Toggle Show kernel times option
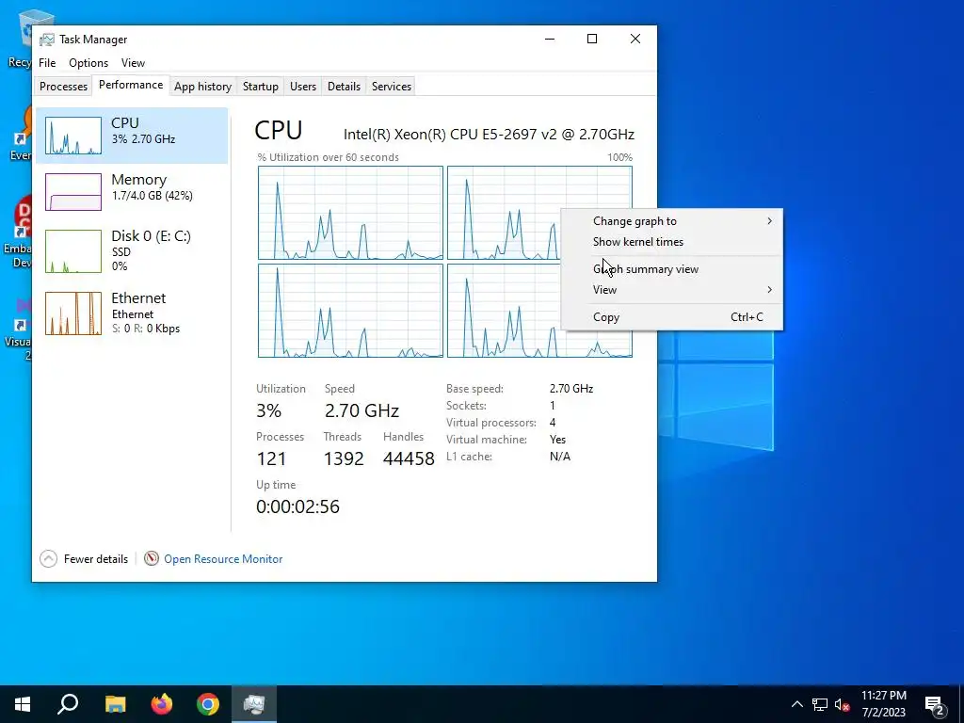The image size is (964, 723). point(672,242)
